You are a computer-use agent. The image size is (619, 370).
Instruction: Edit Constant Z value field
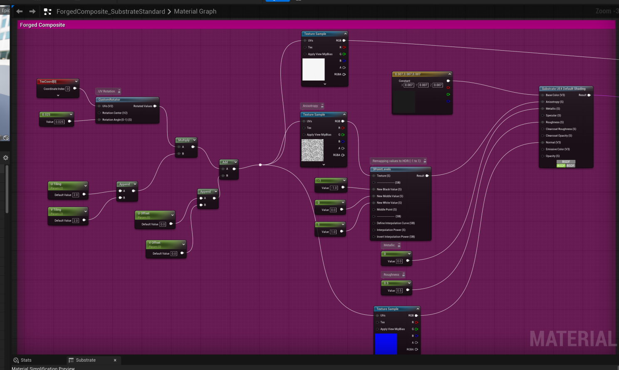pos(438,85)
